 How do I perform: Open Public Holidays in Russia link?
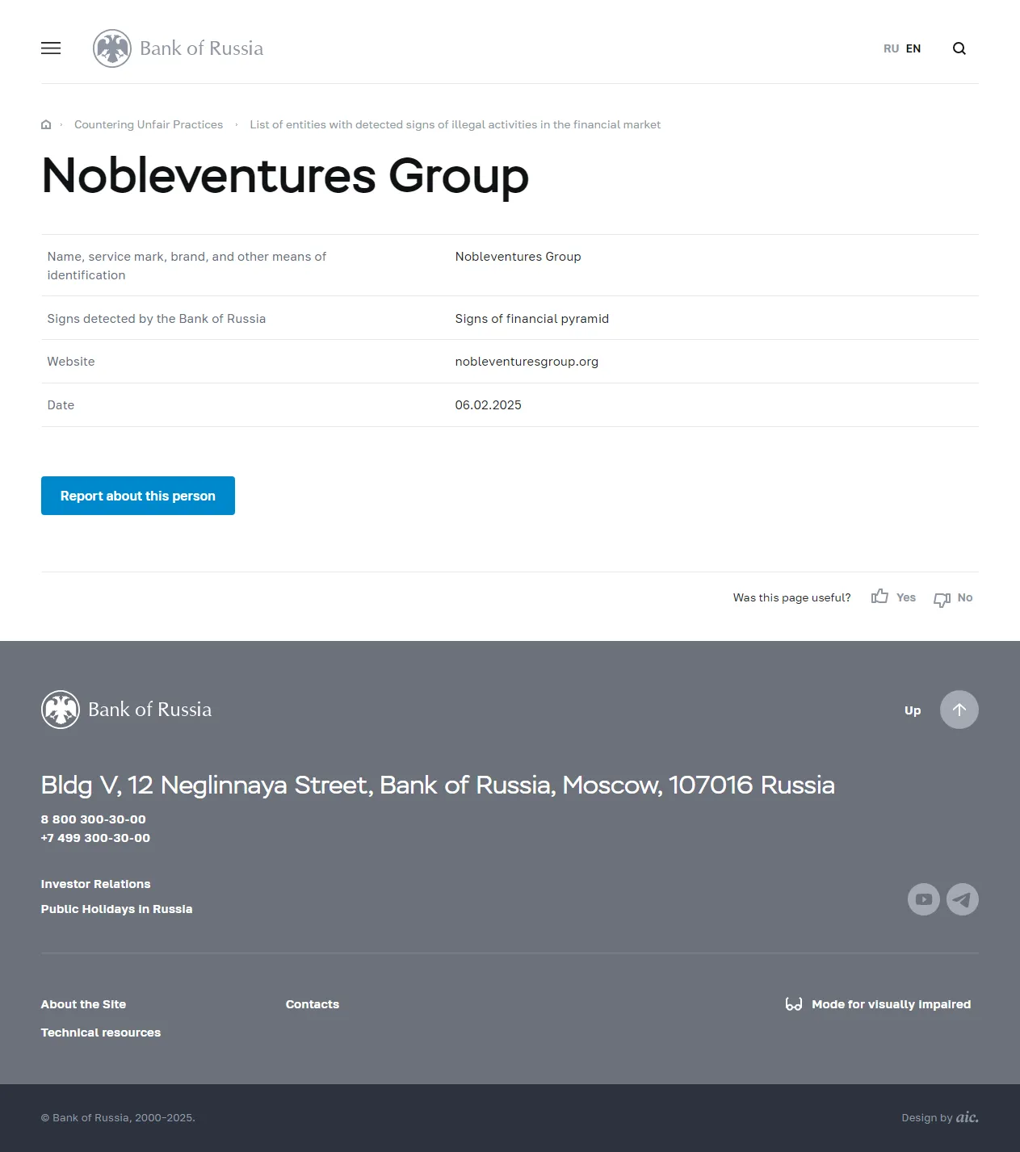point(116,909)
